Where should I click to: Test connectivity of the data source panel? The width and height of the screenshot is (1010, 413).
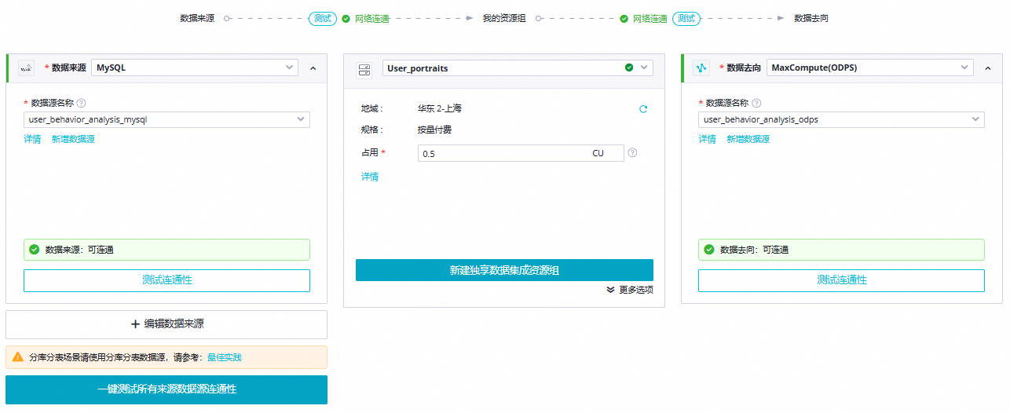click(167, 280)
